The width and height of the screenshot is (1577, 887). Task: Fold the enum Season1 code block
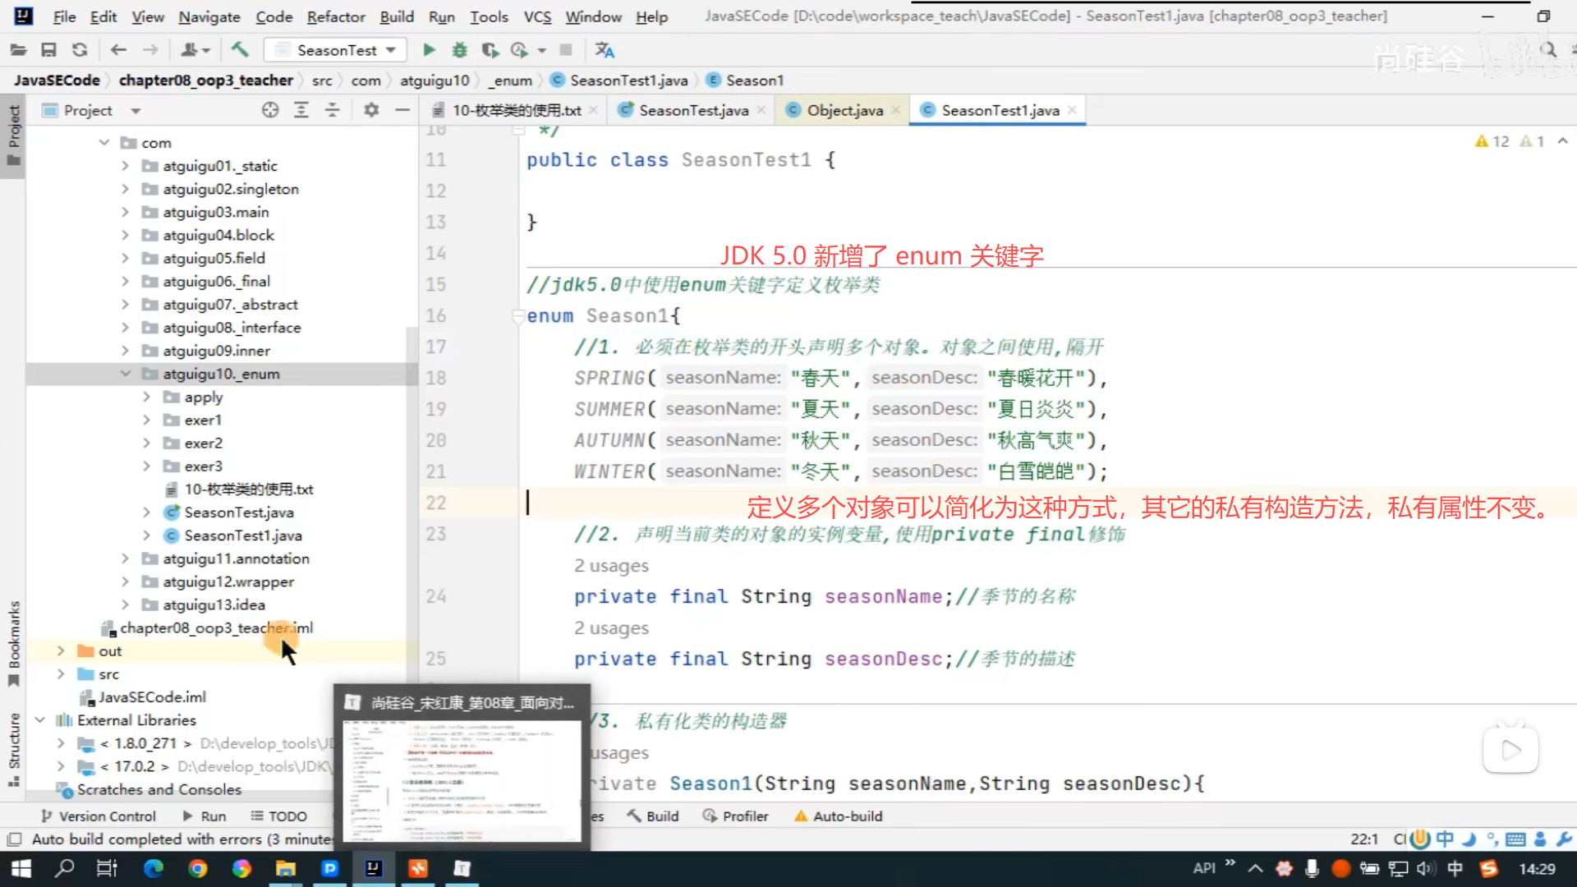(518, 316)
